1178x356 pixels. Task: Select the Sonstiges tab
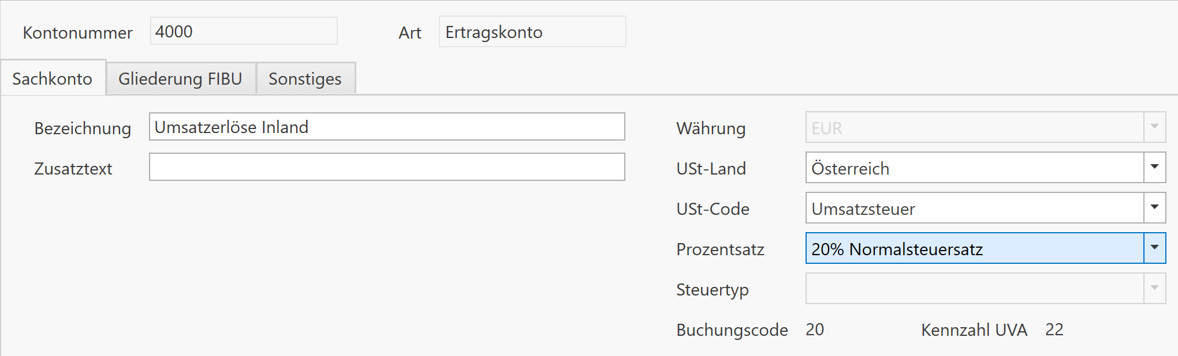click(x=305, y=78)
